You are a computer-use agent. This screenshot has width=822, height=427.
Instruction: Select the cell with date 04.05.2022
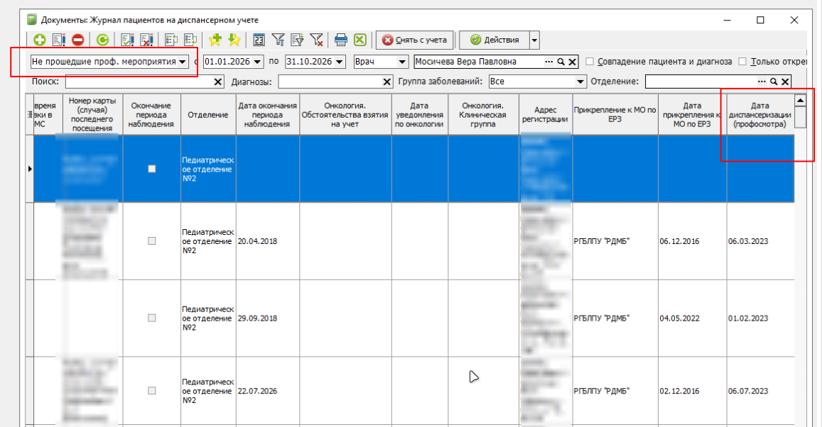pyautogui.click(x=692, y=318)
